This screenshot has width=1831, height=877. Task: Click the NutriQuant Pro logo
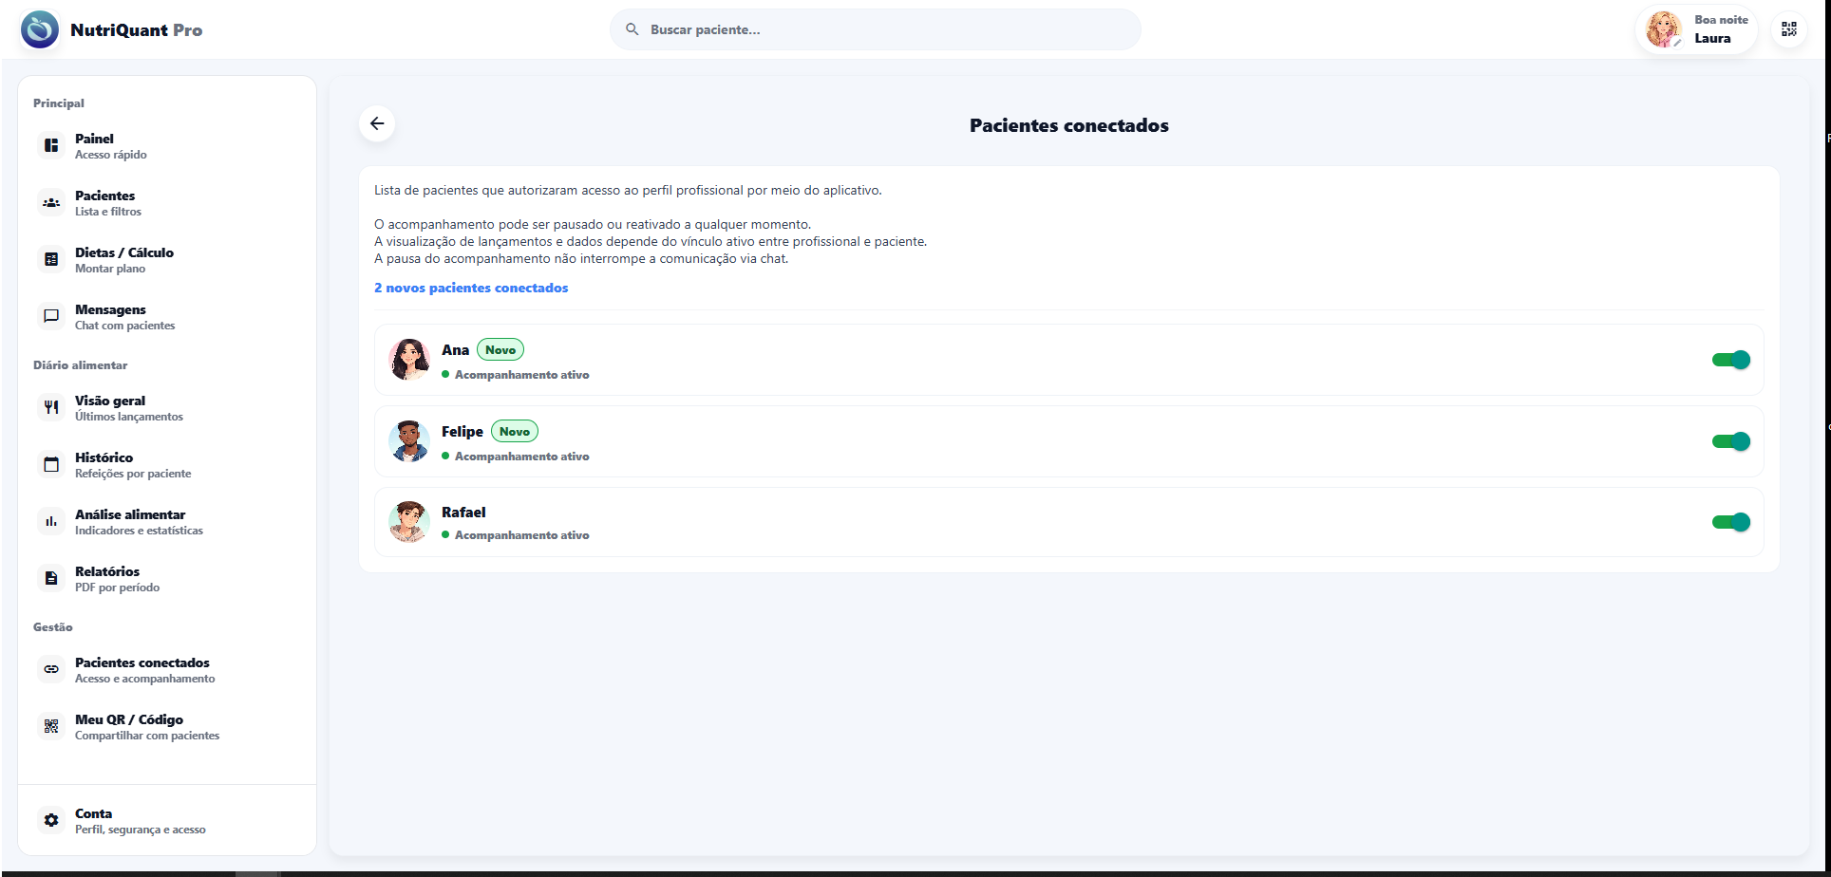point(40,29)
